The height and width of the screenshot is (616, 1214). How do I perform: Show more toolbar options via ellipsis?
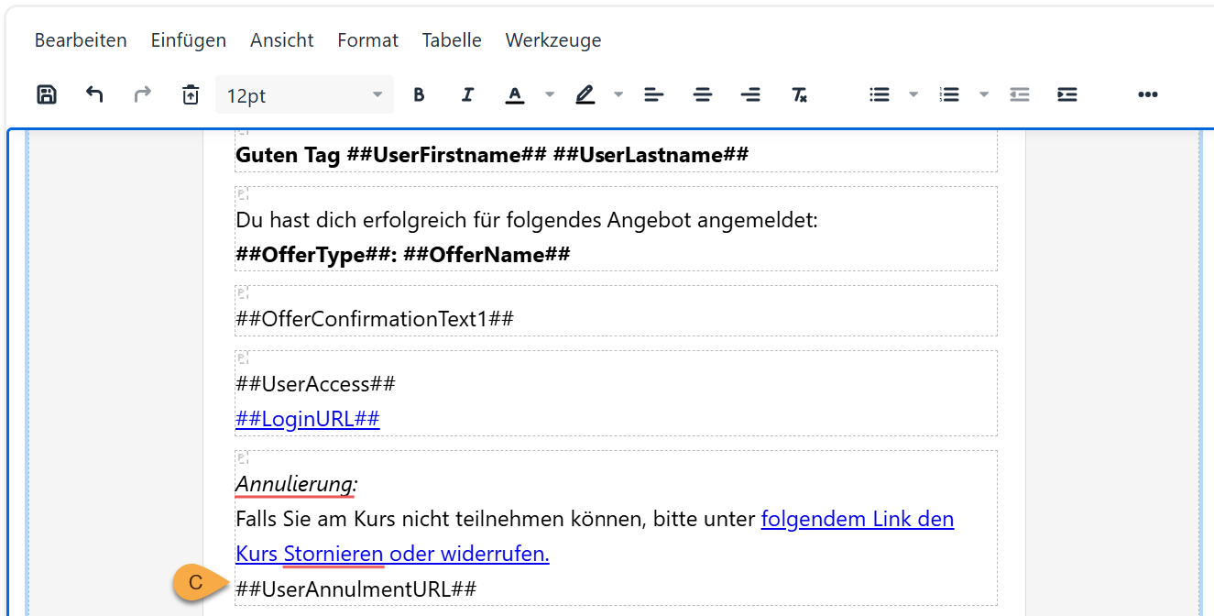[1148, 94]
